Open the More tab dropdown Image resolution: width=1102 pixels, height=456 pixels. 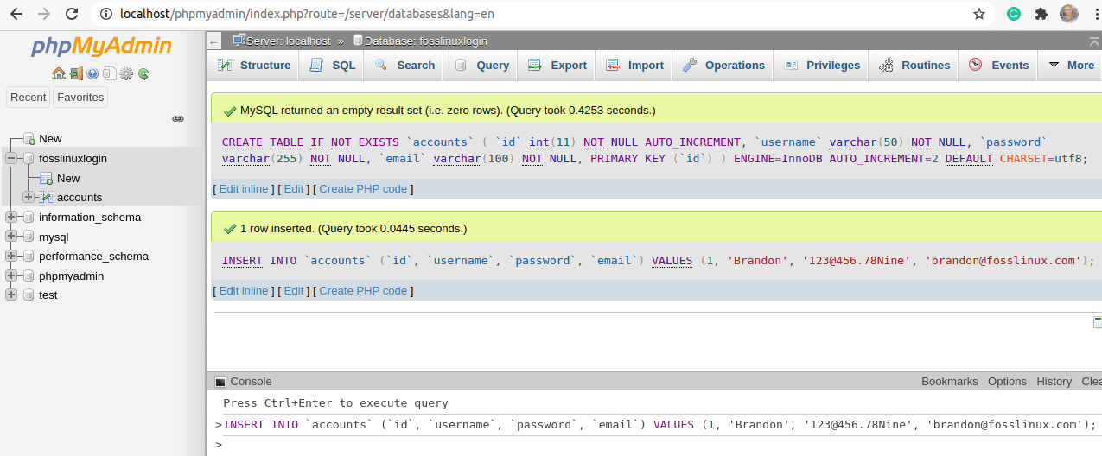tap(1071, 66)
